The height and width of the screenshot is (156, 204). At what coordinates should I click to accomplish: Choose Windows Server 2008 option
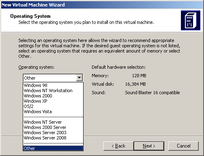(53, 138)
